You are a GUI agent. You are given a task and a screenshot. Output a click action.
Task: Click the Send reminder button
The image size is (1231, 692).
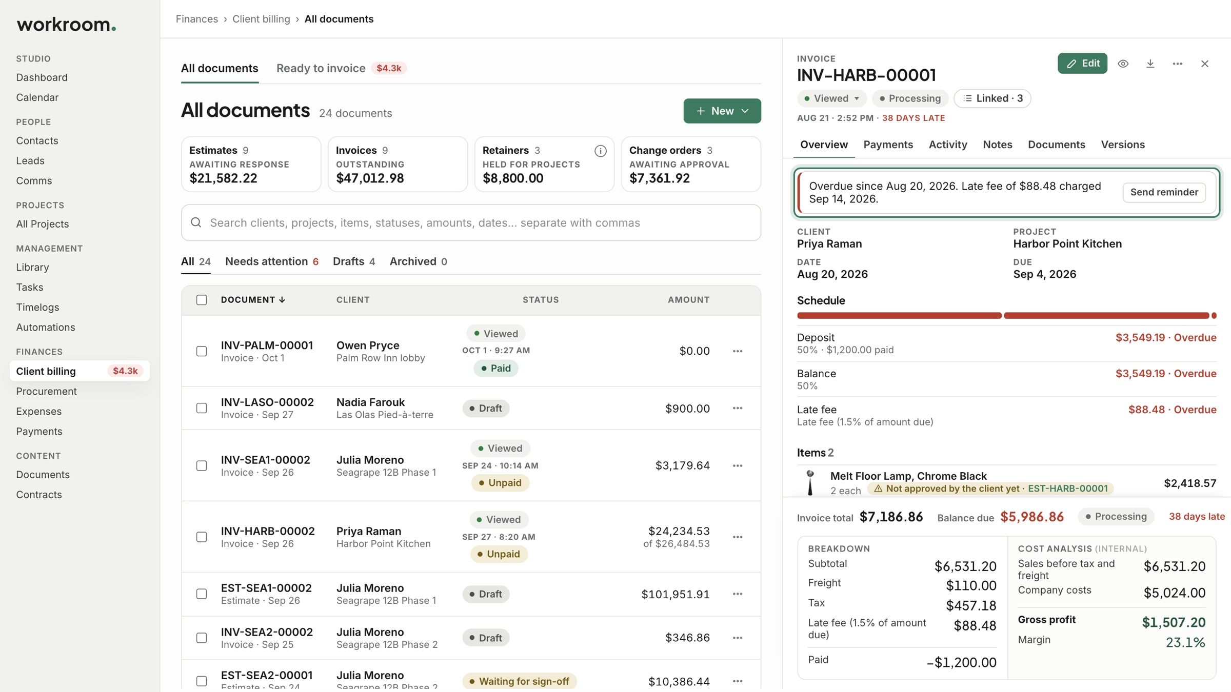(1164, 192)
